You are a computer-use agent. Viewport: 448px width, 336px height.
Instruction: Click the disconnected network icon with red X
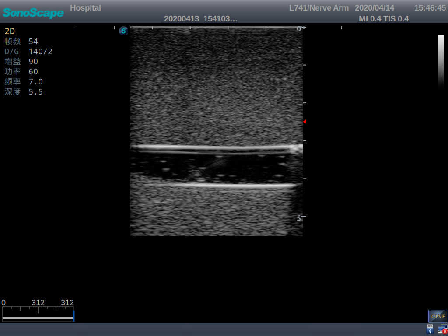[x=443, y=329]
